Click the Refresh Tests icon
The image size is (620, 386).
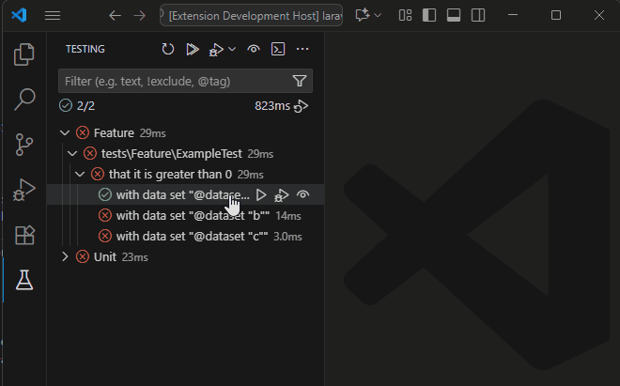coord(167,49)
